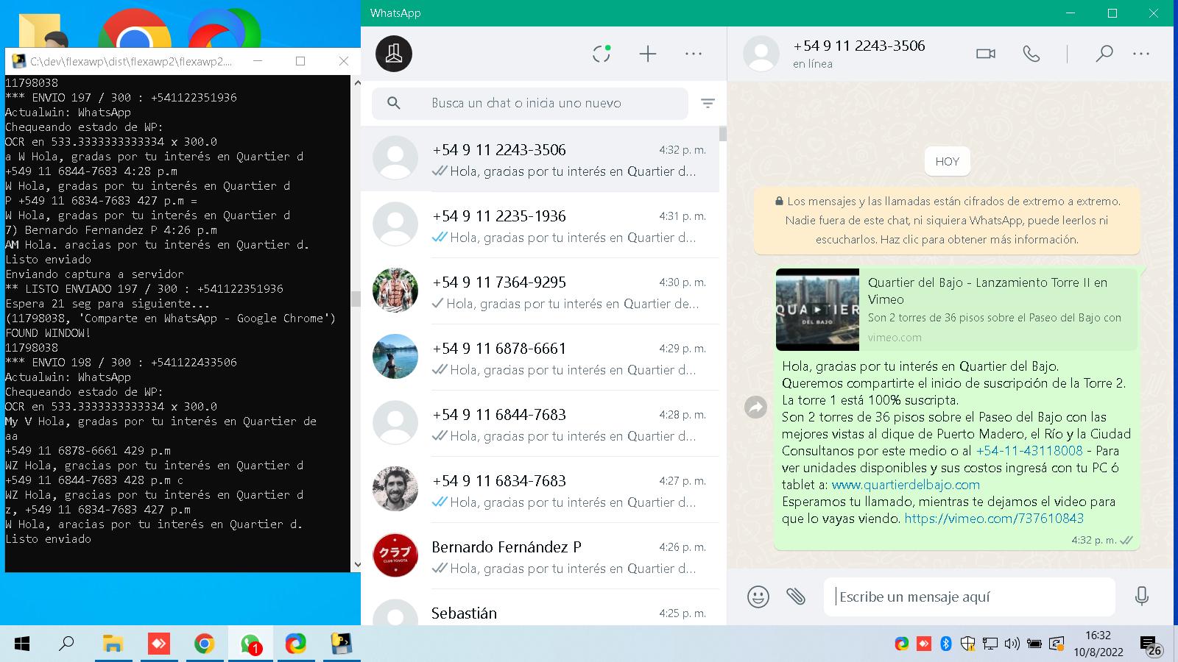This screenshot has width=1178, height=662.
Task: Open the conversation options menu
Action: [1141, 54]
